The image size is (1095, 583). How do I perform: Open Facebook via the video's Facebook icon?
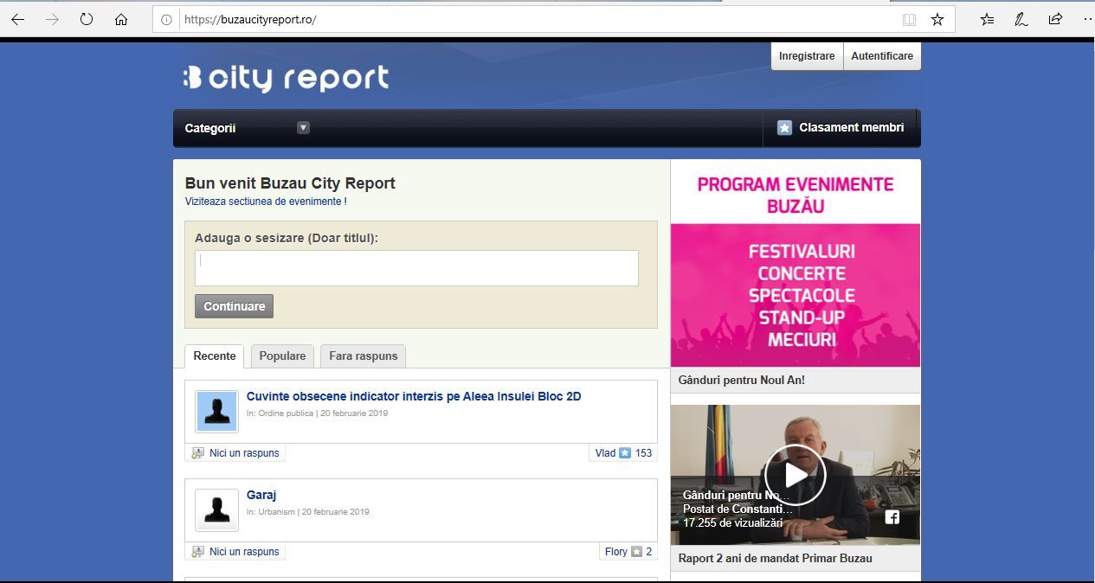(892, 517)
